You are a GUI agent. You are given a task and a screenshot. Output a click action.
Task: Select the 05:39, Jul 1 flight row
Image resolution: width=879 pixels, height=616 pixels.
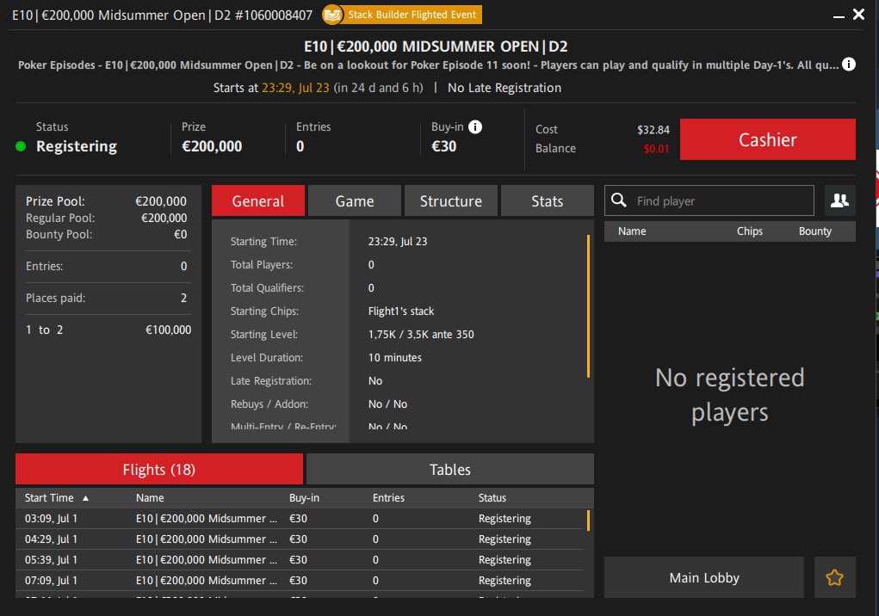click(x=301, y=560)
